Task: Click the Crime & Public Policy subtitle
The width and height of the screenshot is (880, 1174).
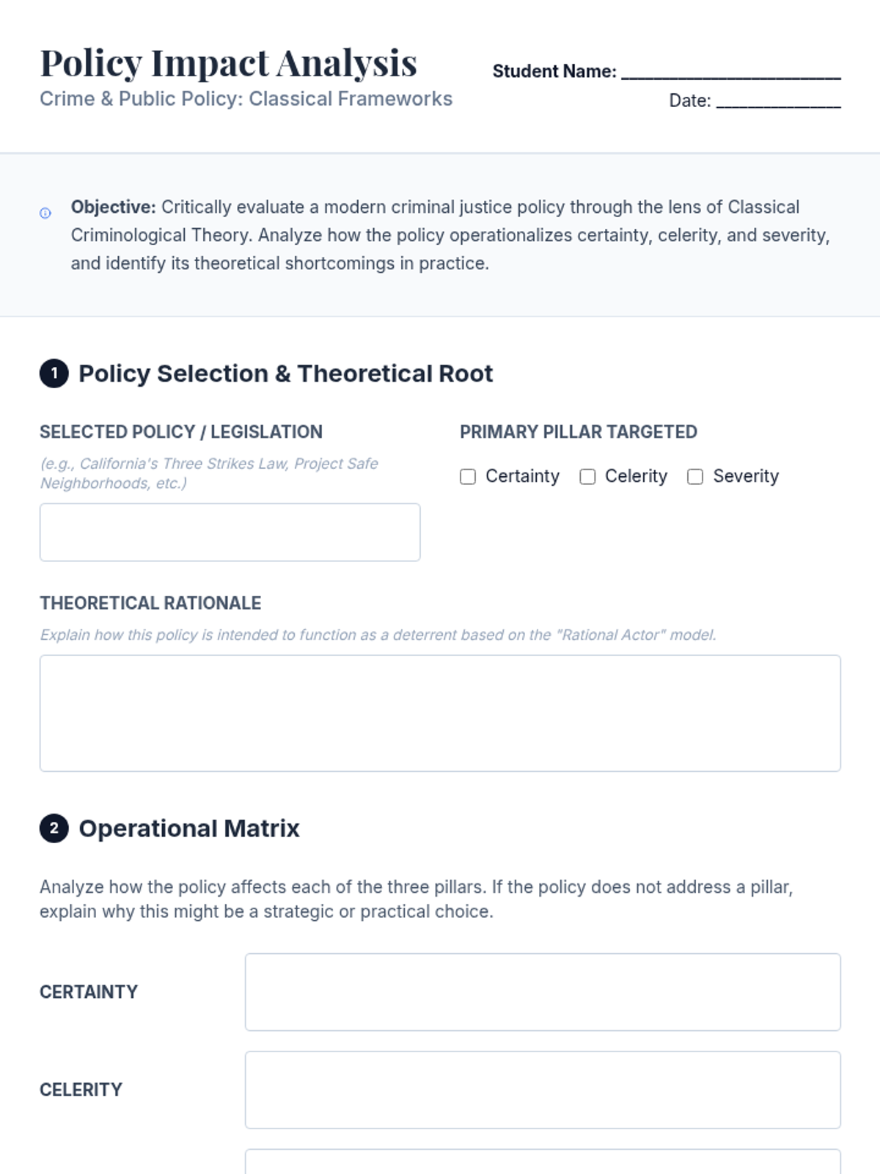Action: coord(246,99)
